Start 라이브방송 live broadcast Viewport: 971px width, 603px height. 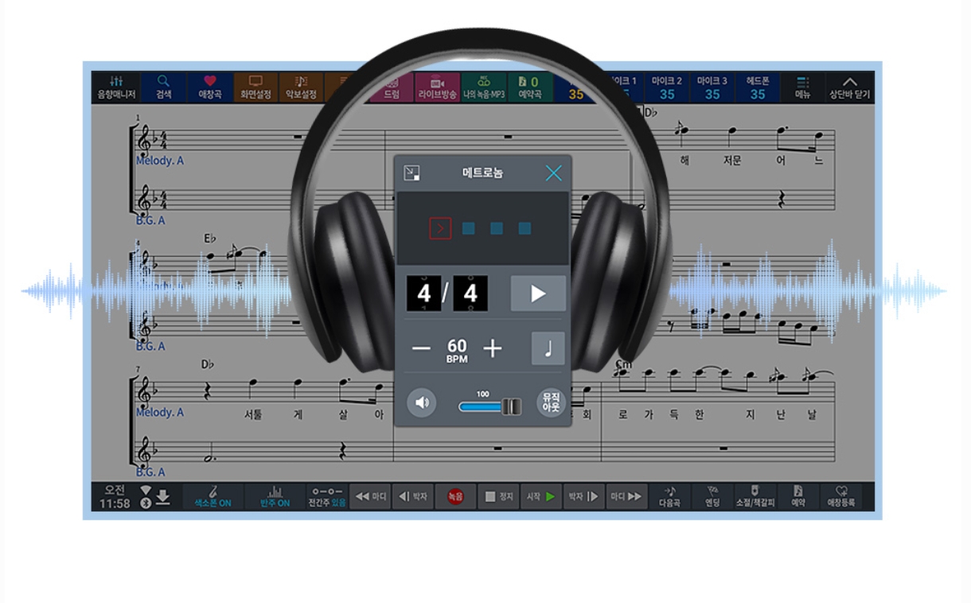(x=438, y=88)
